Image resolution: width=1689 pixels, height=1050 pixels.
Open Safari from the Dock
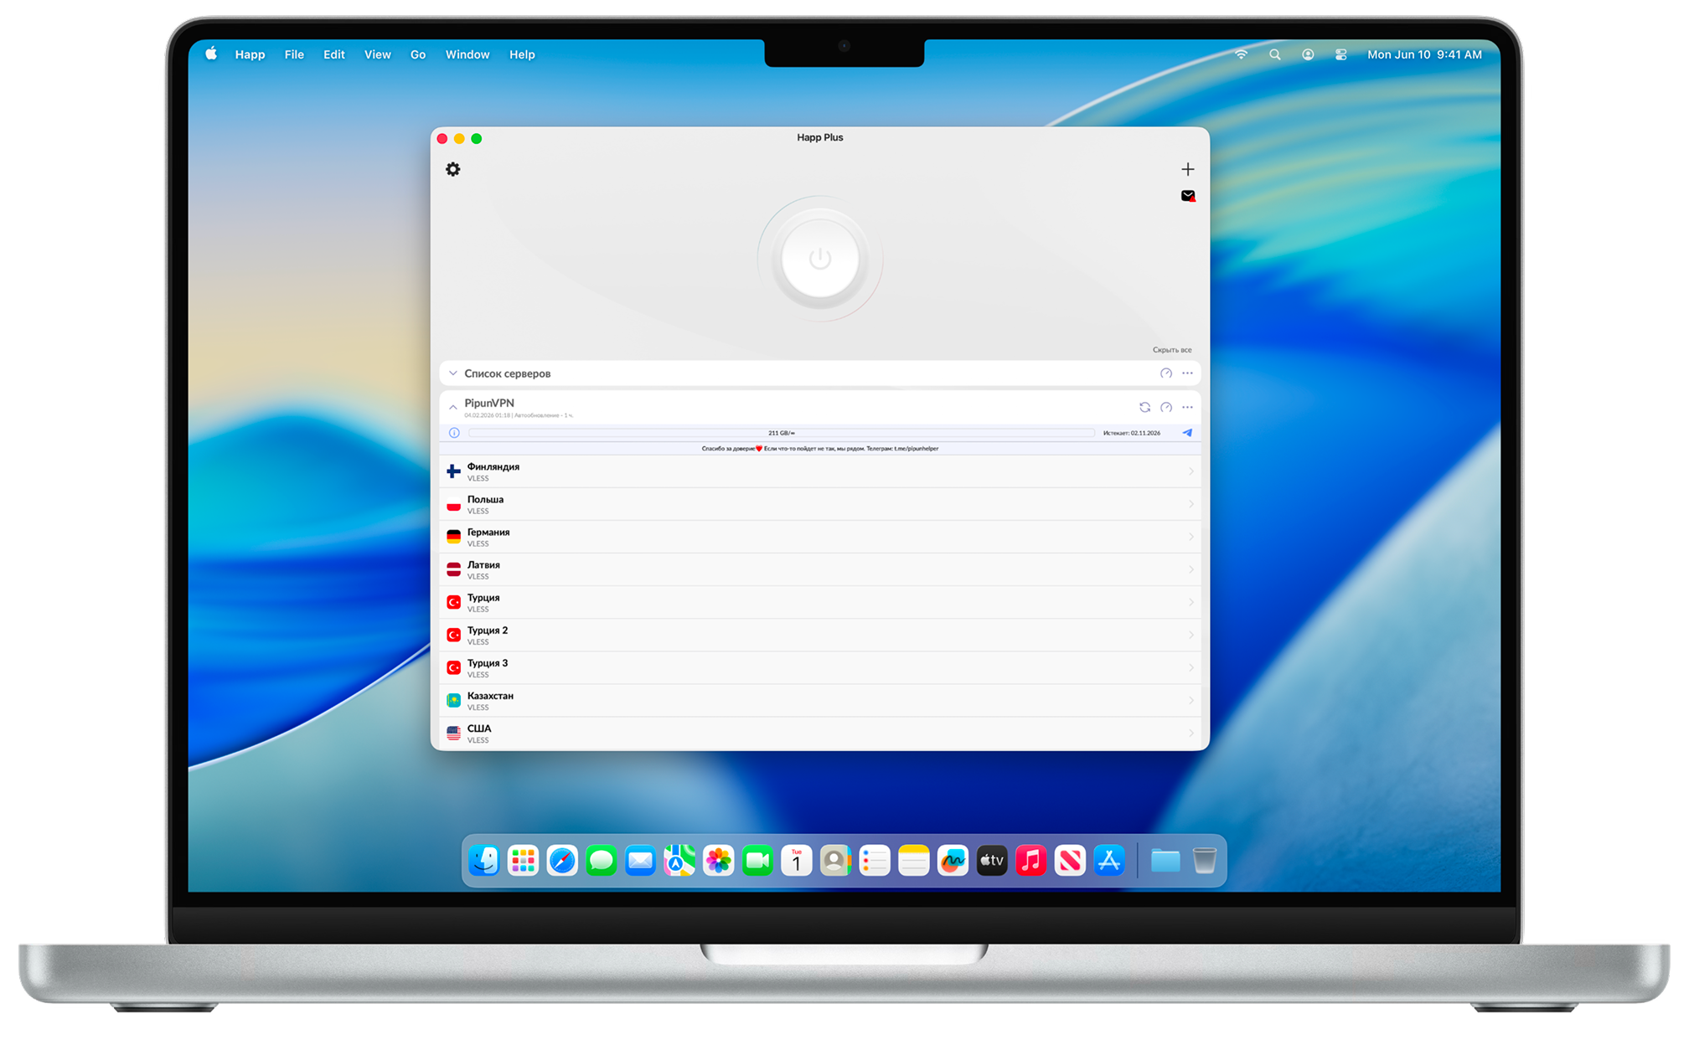pyautogui.click(x=562, y=860)
